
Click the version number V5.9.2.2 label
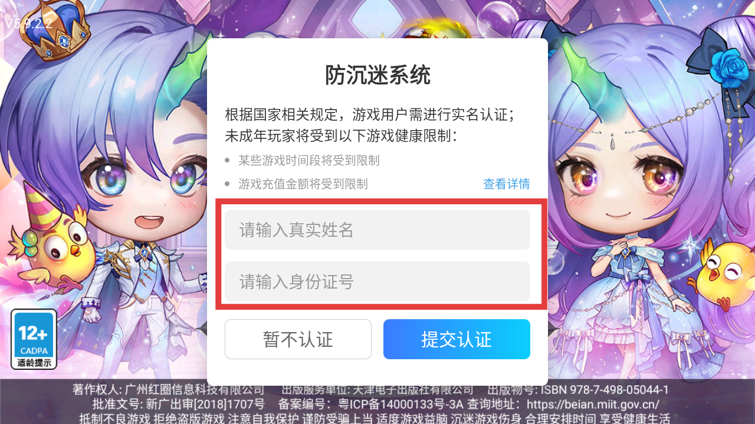click(29, 24)
